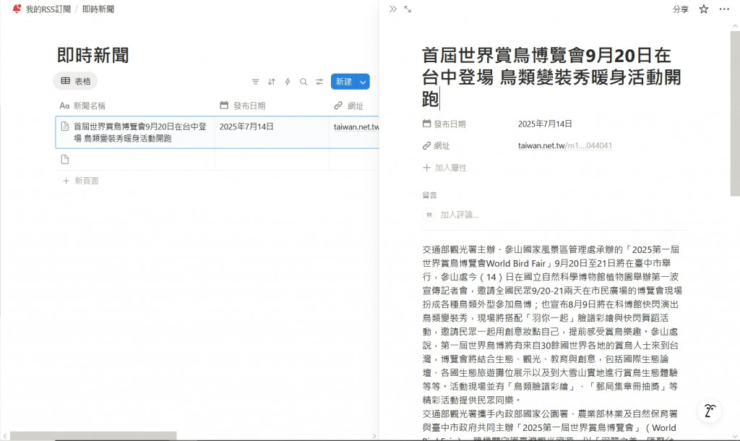Collapse side panel with double-chevron icon
This screenshot has height=441, width=740.
pyautogui.click(x=392, y=9)
